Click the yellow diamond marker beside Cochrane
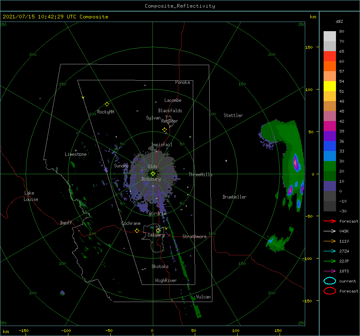The width and height of the screenshot is (360, 336). pyautogui.click(x=137, y=231)
